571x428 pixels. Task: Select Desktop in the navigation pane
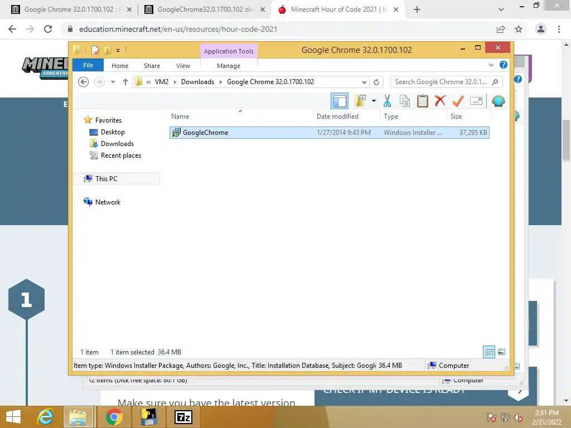coord(113,132)
